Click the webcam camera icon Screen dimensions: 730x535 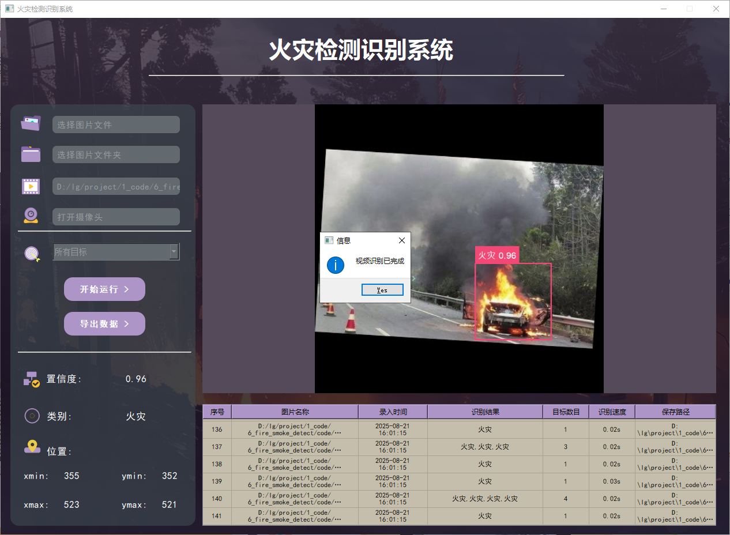tap(31, 216)
